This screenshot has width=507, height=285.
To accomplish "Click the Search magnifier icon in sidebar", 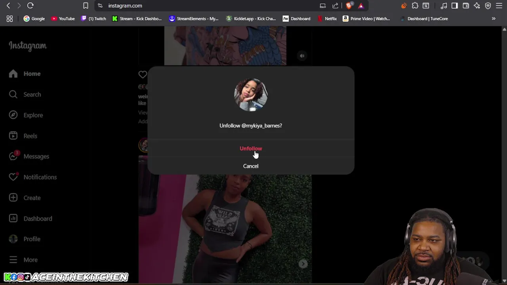I will [13, 94].
